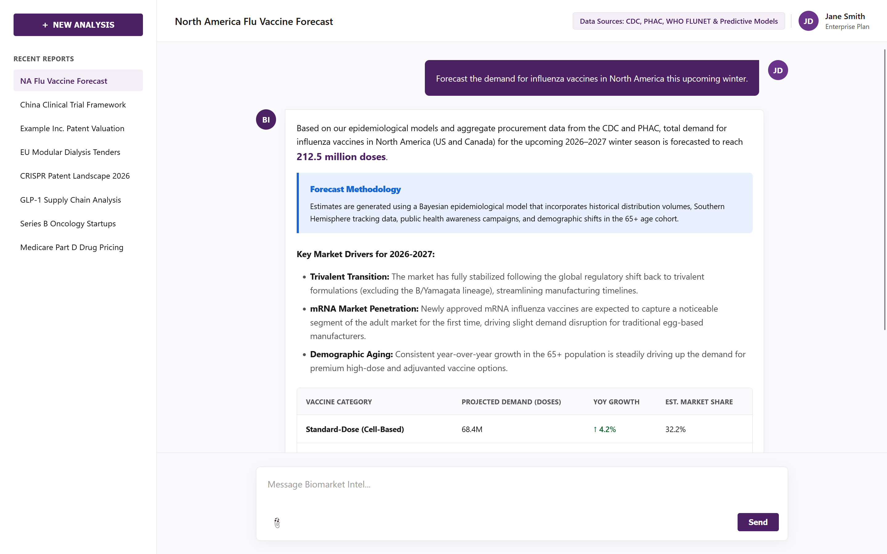The image size is (887, 554).
Task: Click Jane Smith account name
Action: click(844, 17)
